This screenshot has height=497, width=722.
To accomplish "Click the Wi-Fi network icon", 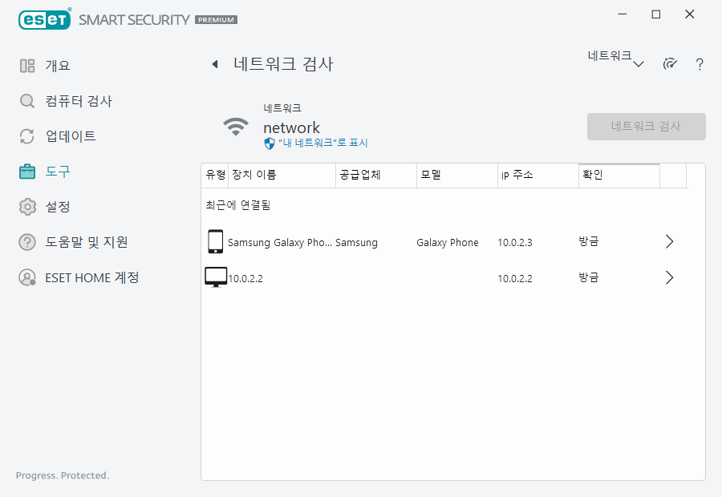I will click(x=236, y=127).
